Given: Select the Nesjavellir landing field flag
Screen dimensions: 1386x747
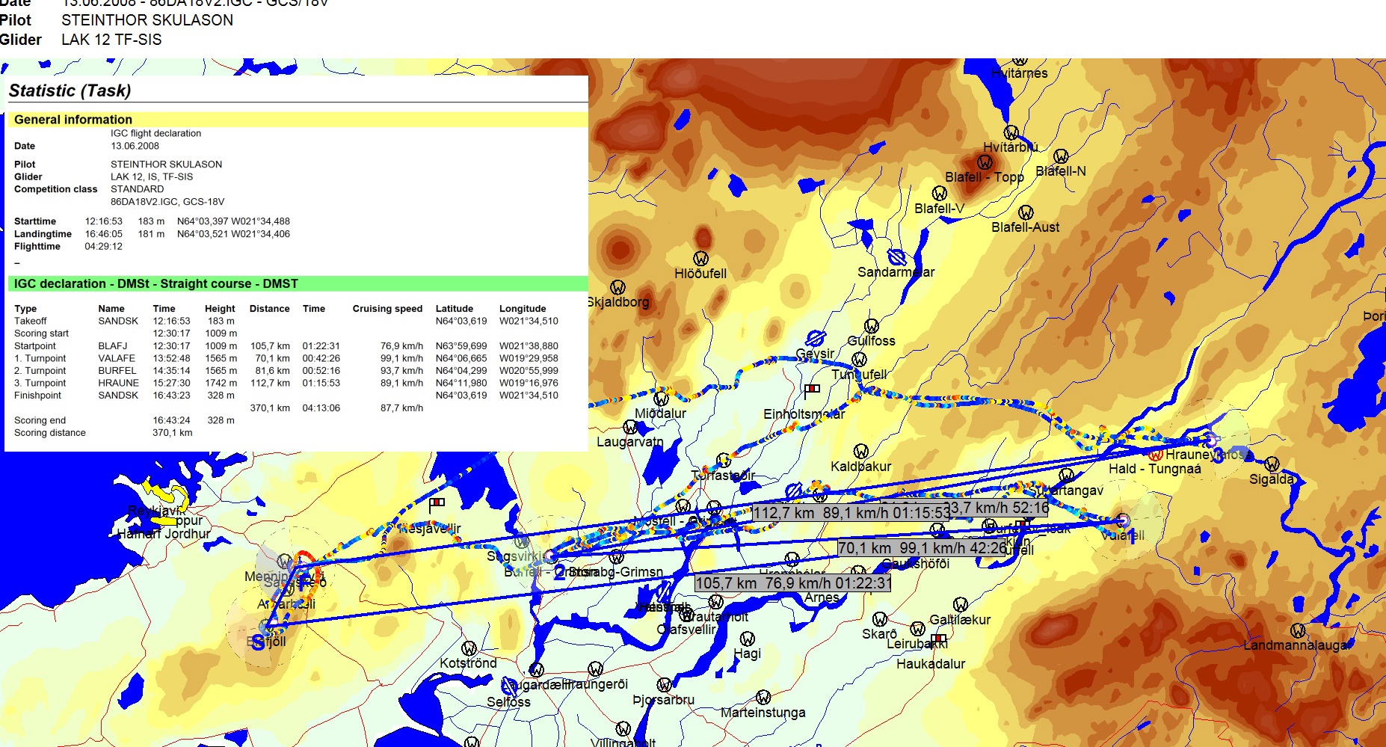Looking at the screenshot, I should tap(437, 503).
